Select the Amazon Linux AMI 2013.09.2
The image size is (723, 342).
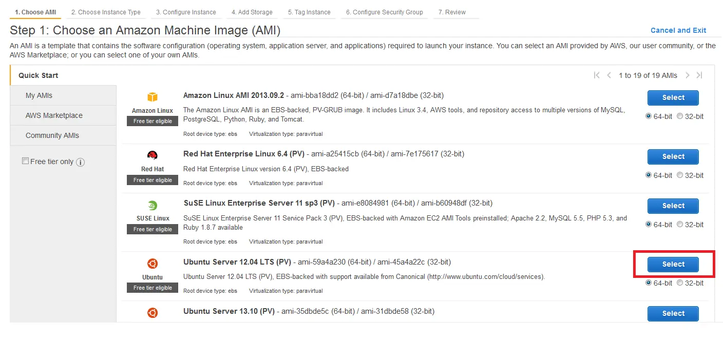tap(673, 97)
